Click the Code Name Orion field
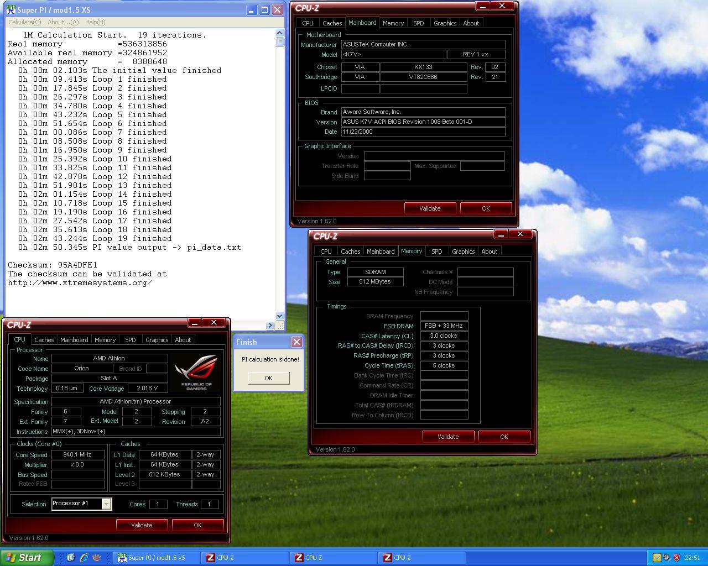Screen dimensions: 708x566 [x=82, y=369]
